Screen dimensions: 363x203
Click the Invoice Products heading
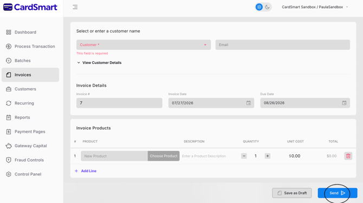pos(94,128)
